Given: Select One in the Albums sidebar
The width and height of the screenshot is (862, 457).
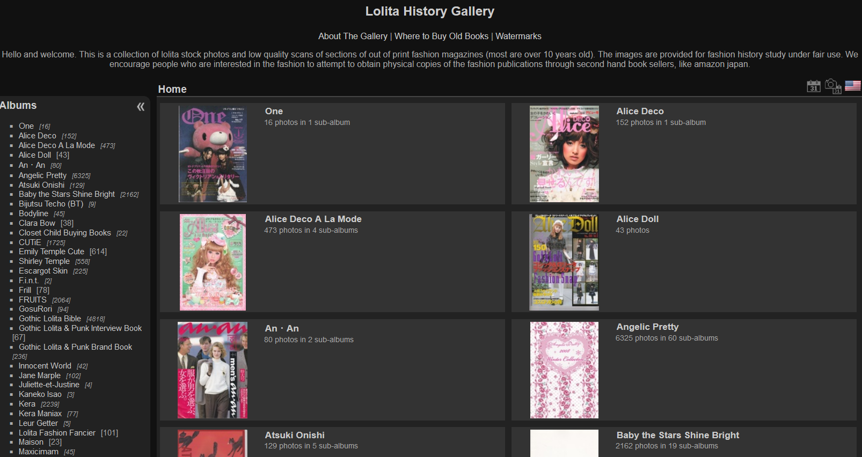Looking at the screenshot, I should point(26,126).
